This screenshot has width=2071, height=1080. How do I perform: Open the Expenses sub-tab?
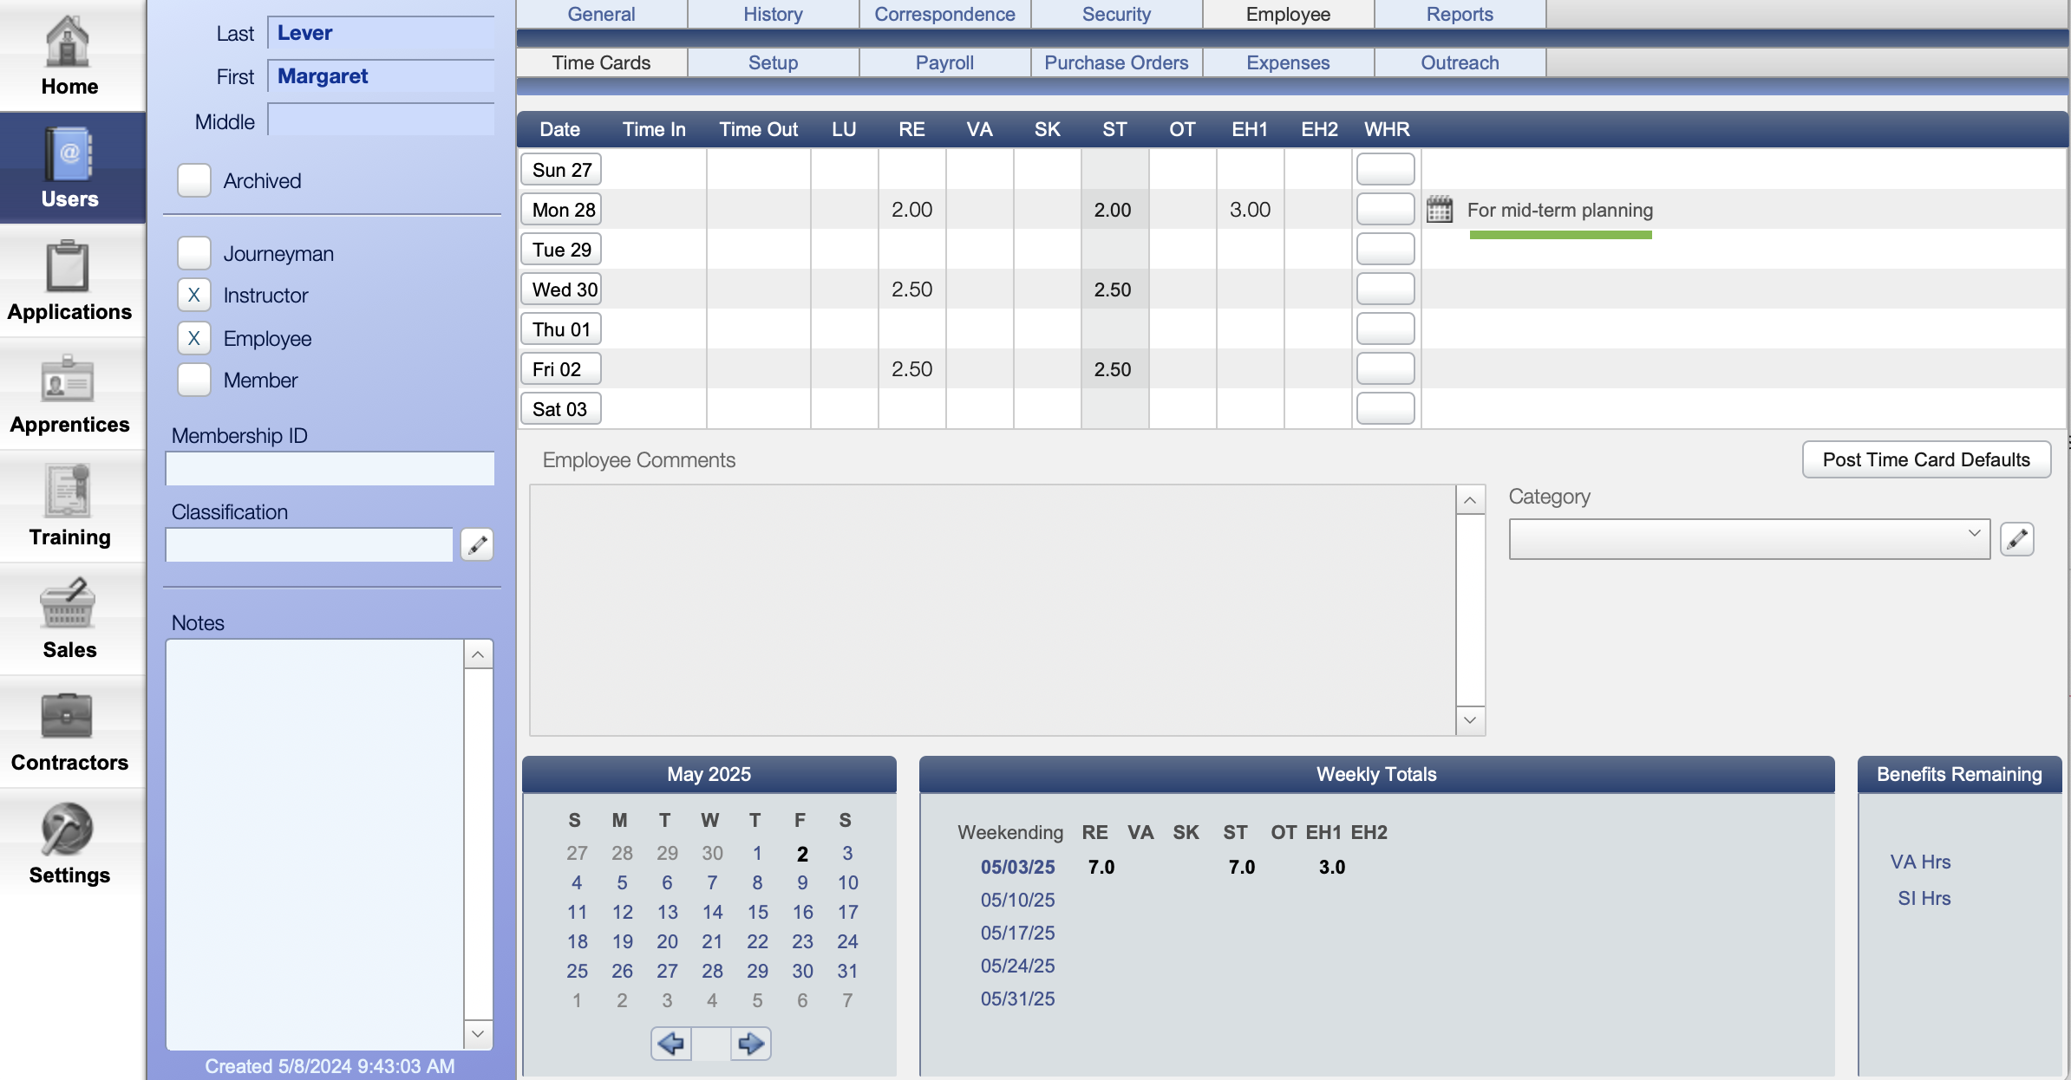[x=1289, y=62]
